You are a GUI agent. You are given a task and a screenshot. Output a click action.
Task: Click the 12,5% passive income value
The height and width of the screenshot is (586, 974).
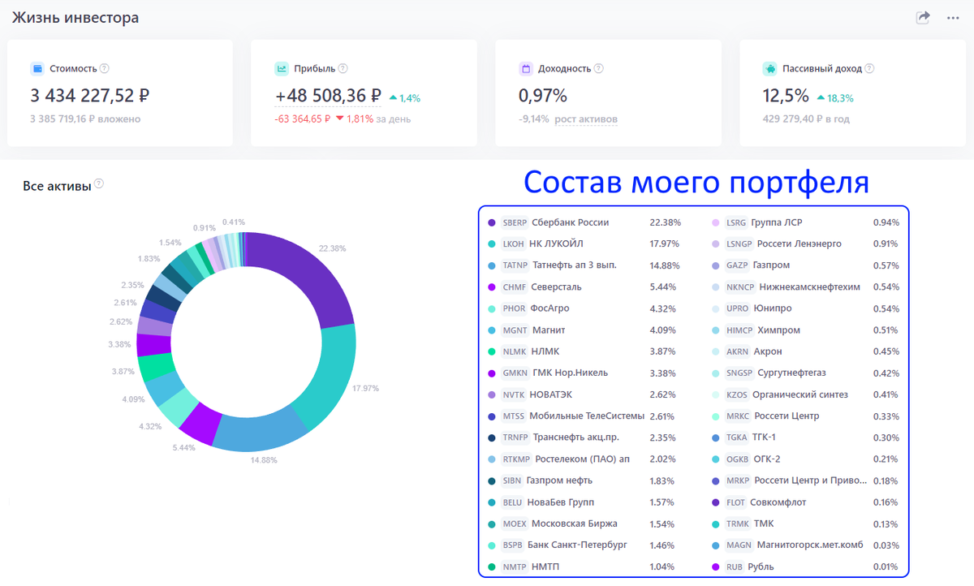coord(786,96)
